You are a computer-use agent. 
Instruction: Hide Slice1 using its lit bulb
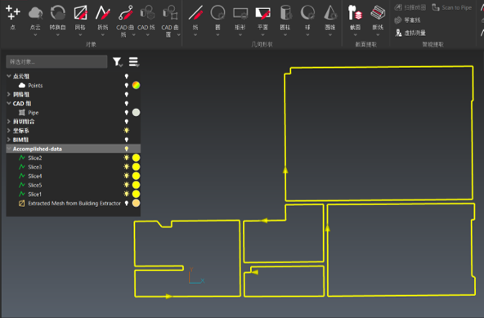(126, 194)
